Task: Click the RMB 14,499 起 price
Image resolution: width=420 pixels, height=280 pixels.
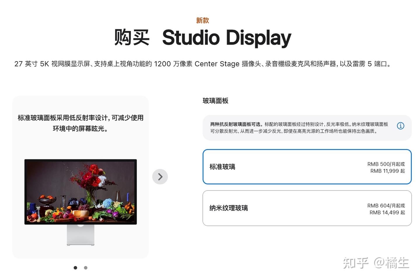Action: 387,213
